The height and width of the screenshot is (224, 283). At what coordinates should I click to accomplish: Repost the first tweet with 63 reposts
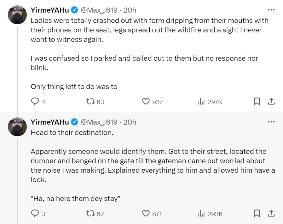[x=90, y=102]
